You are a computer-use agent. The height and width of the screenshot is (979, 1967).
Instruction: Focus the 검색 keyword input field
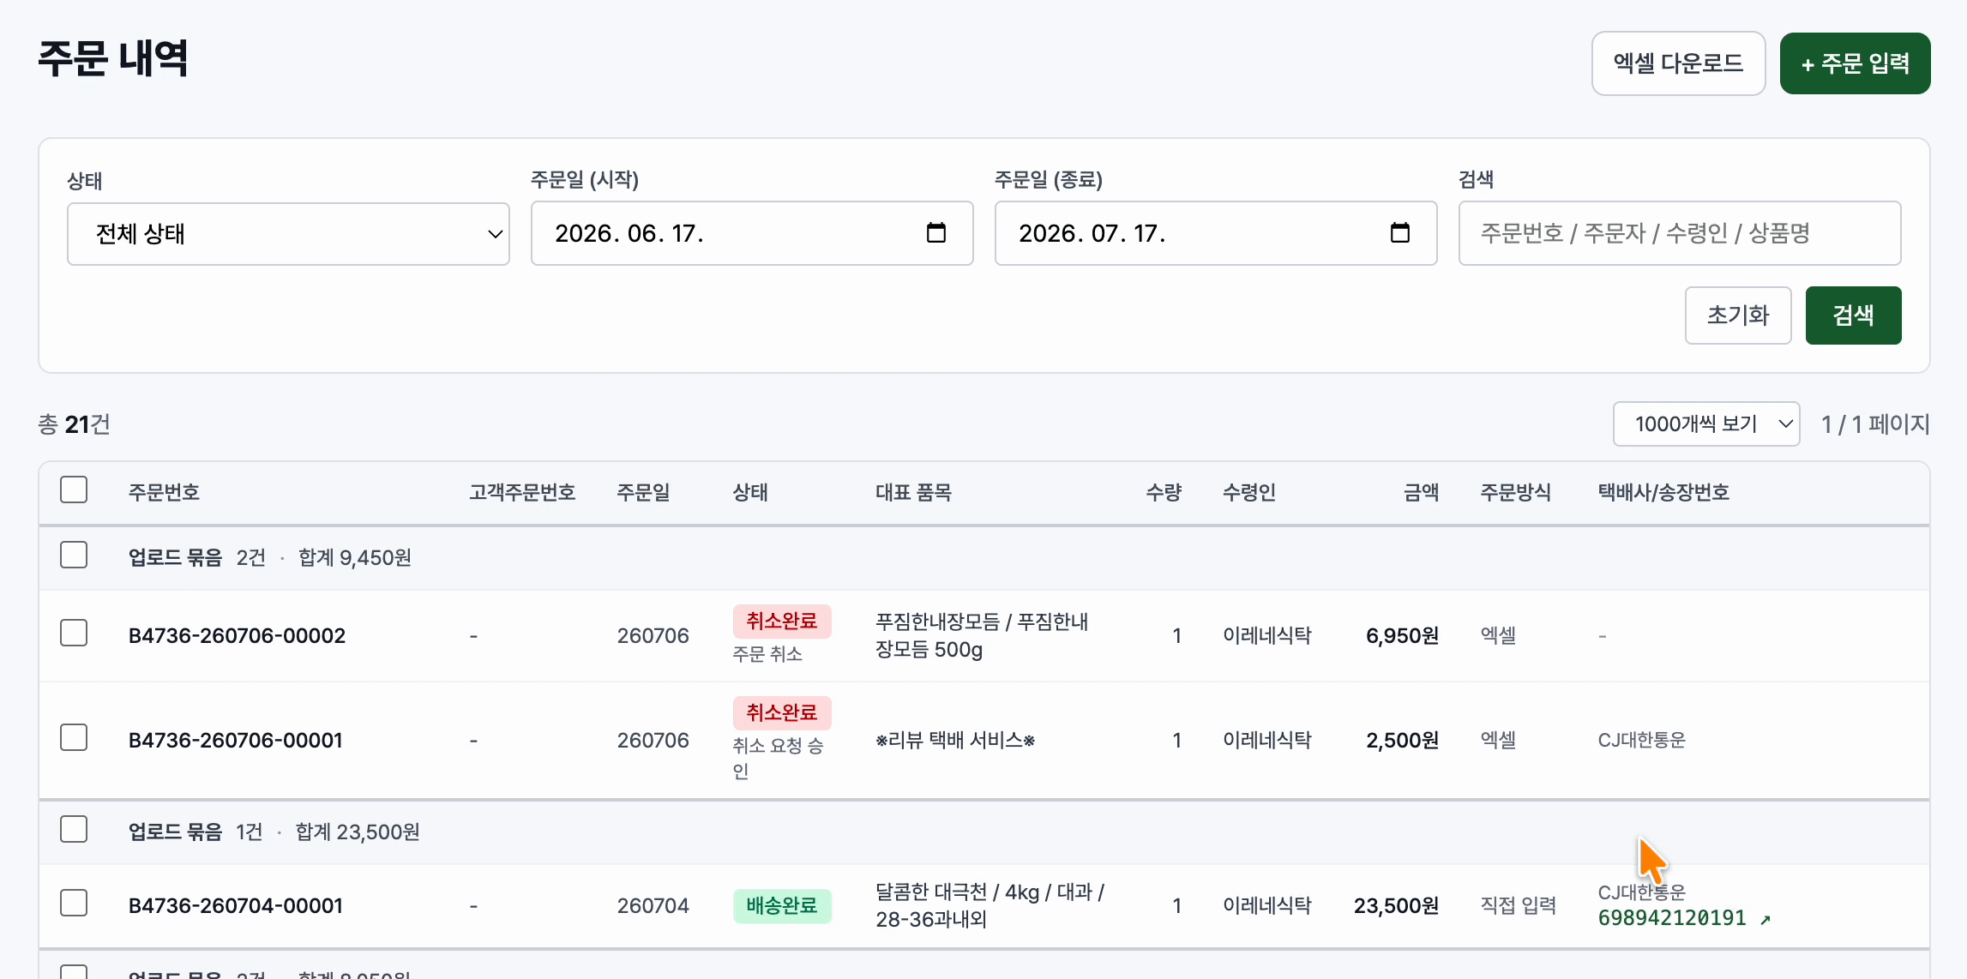pyautogui.click(x=1679, y=233)
